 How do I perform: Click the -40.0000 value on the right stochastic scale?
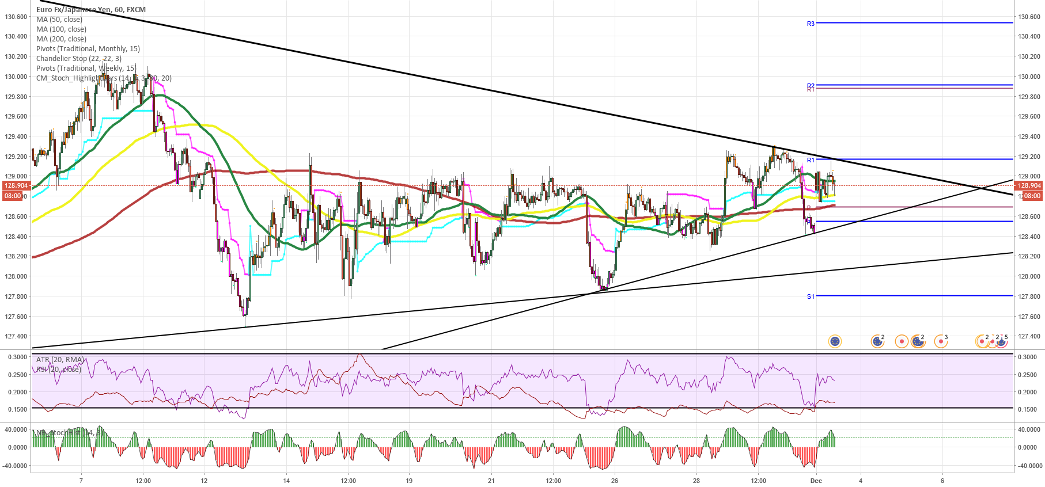[x=1029, y=466]
